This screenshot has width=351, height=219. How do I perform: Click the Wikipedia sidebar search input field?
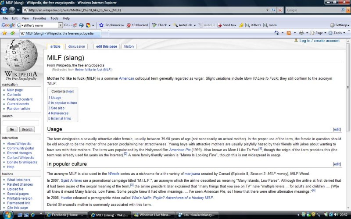[x=21, y=123]
